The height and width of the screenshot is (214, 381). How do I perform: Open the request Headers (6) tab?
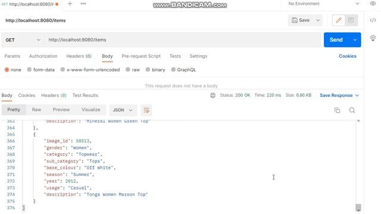79,56
